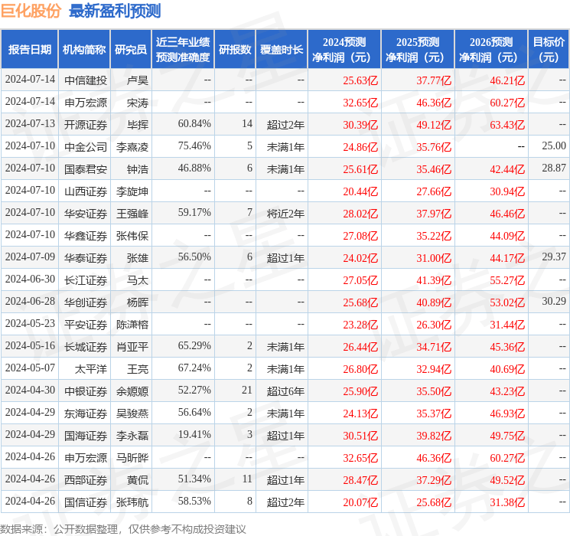This screenshot has width=570, height=536.
Task: Click 2025 forecast 49.12亿
Action: click(434, 125)
